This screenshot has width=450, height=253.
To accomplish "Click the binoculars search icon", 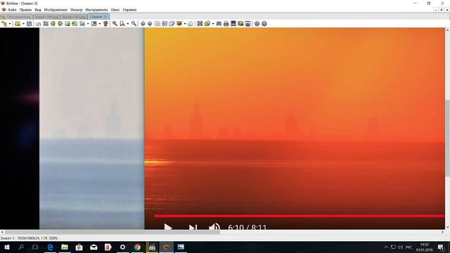I will tap(219, 24).
